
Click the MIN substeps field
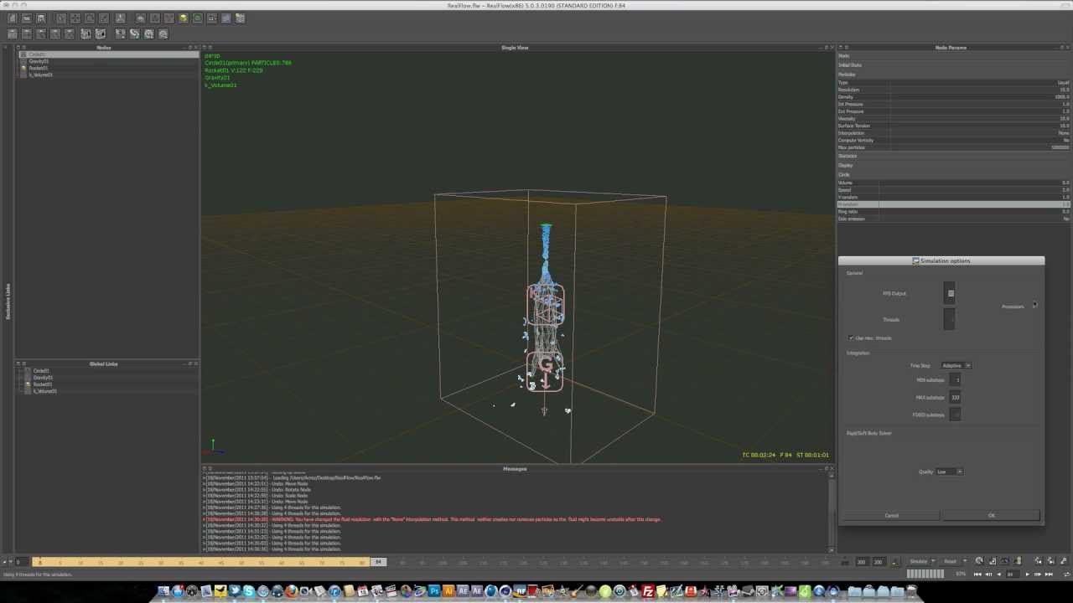(x=956, y=380)
